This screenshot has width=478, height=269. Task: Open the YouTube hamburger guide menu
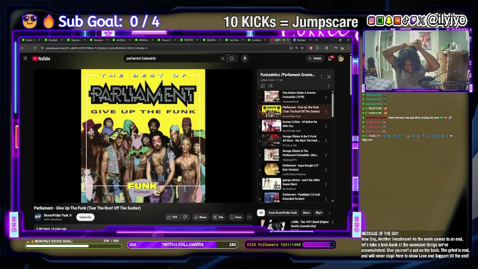click(x=25, y=58)
